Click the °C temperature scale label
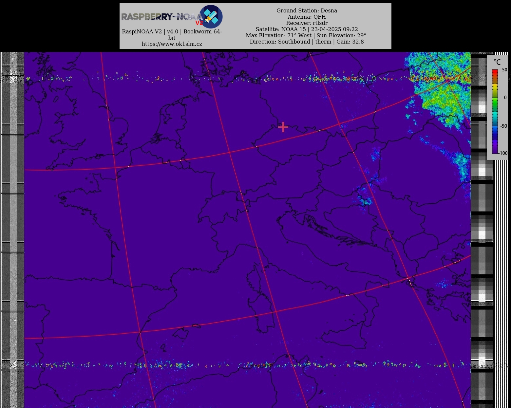Screen dimensions: 511x408 click(497, 62)
